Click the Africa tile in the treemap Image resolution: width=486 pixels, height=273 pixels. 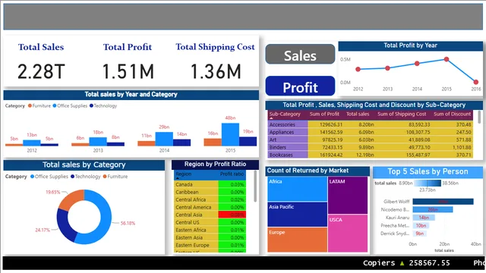297,189
